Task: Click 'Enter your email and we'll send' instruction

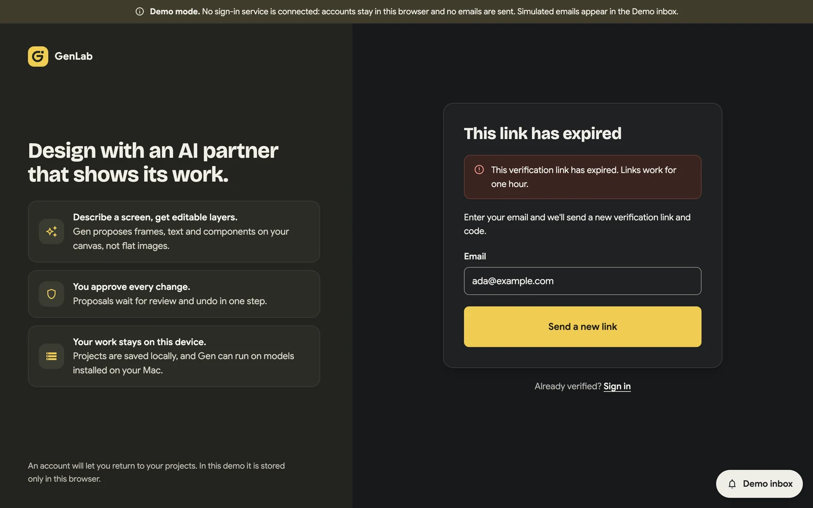Action: coord(577,224)
